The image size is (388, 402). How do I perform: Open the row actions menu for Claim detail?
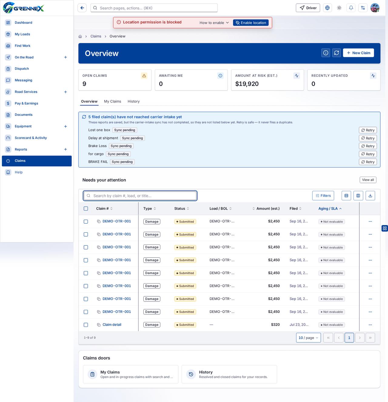pyautogui.click(x=370, y=325)
